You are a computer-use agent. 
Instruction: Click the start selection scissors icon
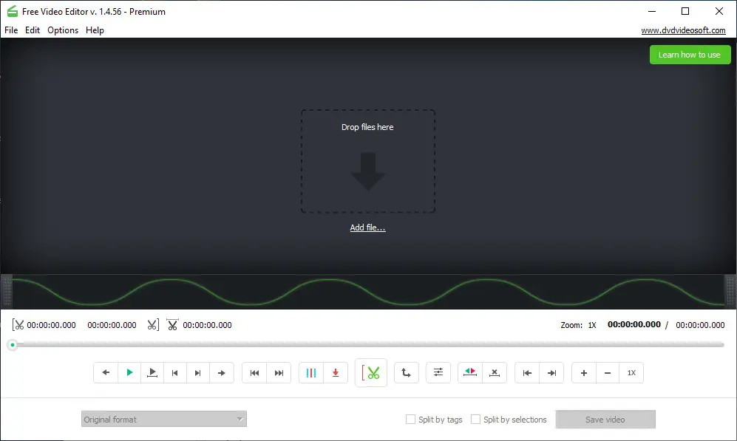click(18, 325)
